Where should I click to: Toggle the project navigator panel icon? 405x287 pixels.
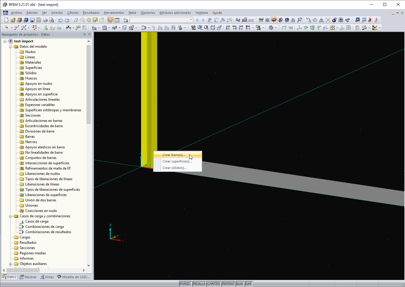coord(110,20)
